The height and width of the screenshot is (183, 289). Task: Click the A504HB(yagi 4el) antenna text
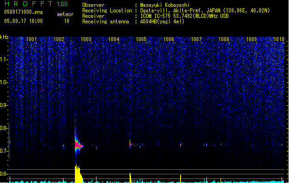(x=162, y=22)
